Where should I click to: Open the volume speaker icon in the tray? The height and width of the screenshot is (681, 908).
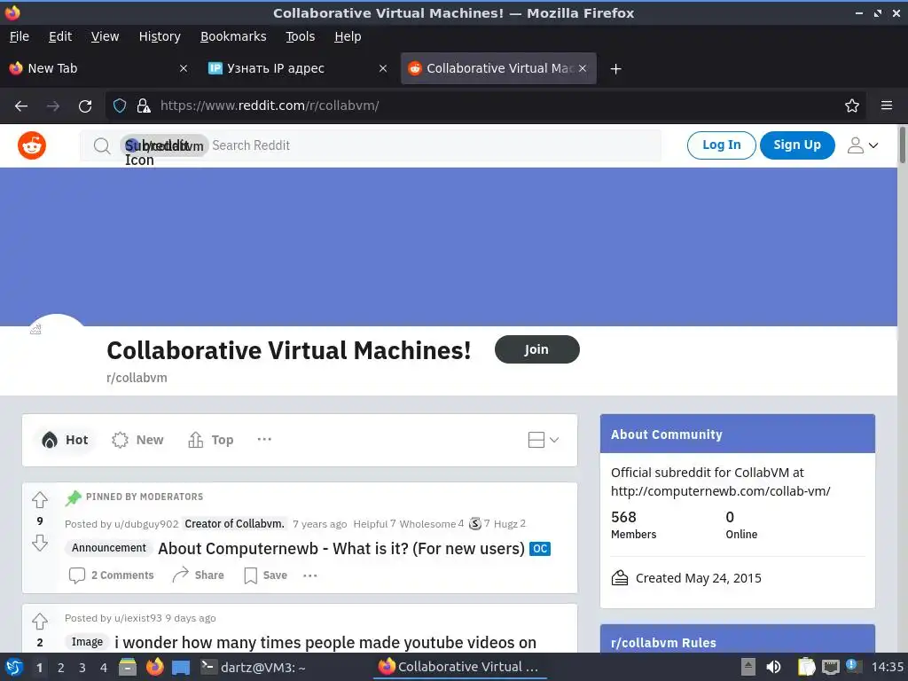coord(773,667)
